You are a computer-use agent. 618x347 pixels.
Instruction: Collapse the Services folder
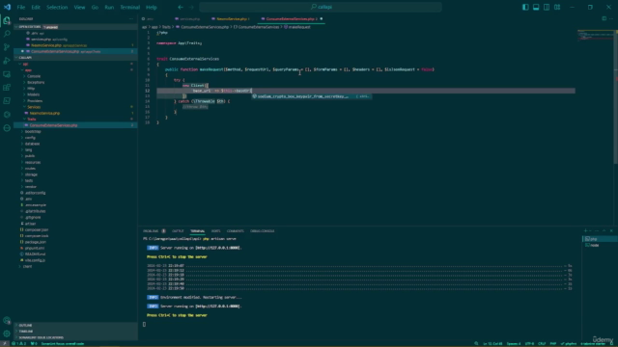[x=34, y=107]
